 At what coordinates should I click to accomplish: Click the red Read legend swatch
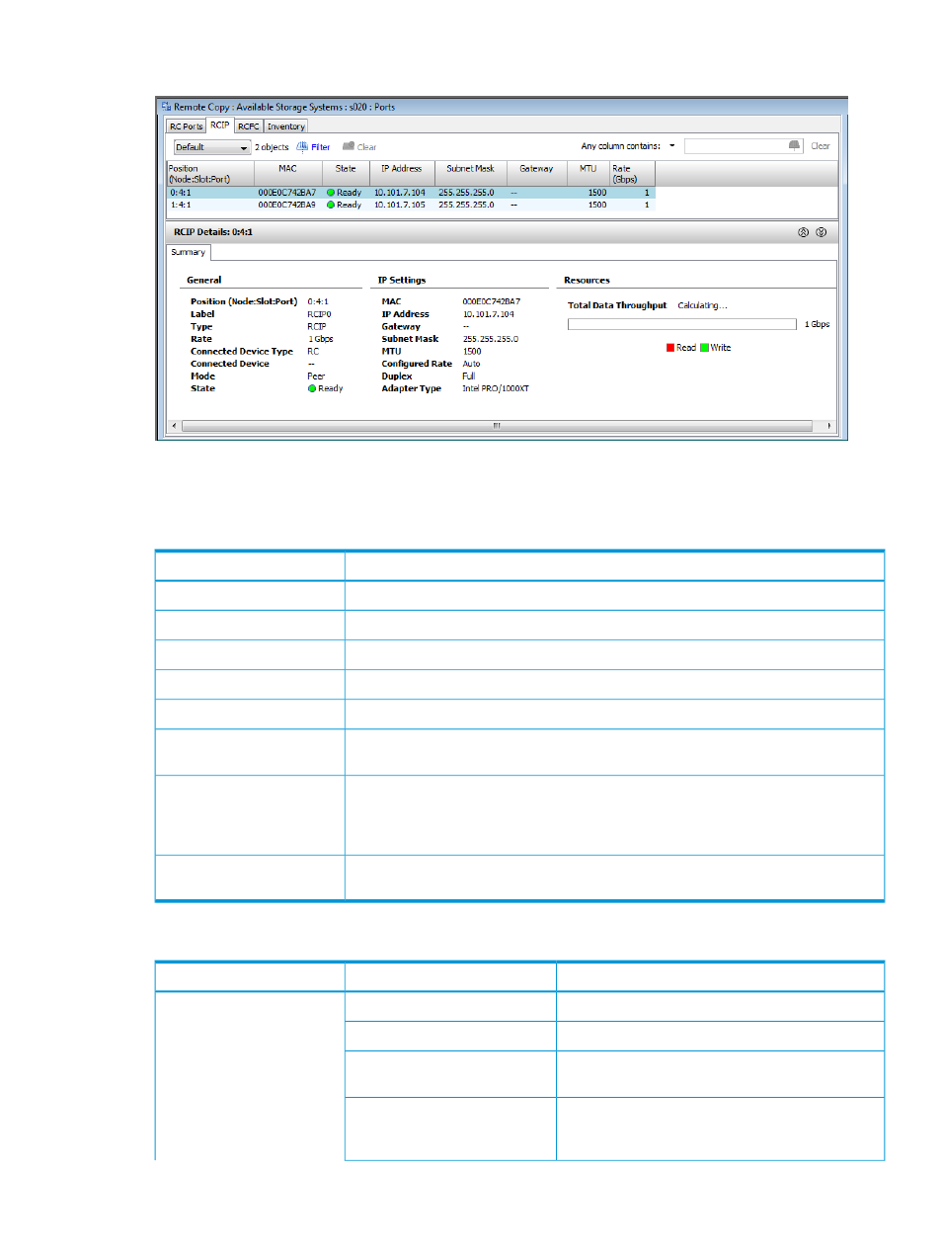coord(670,348)
